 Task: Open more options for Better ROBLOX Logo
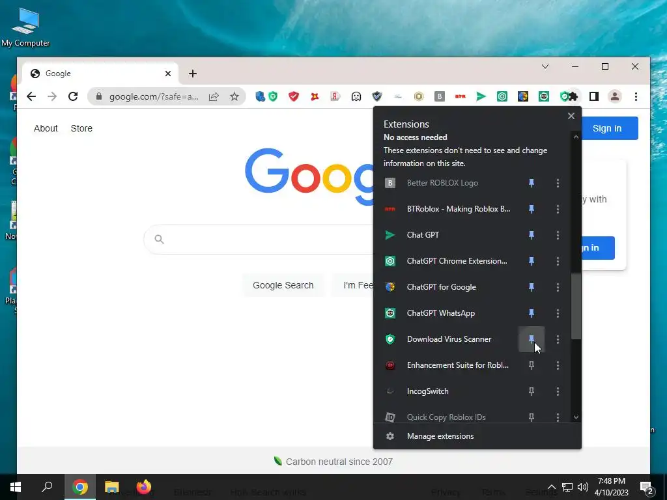point(558,183)
